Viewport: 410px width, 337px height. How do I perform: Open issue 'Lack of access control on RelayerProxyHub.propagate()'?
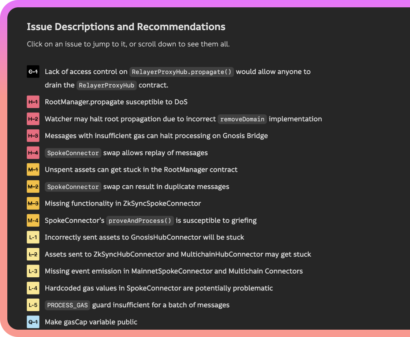[178, 78]
